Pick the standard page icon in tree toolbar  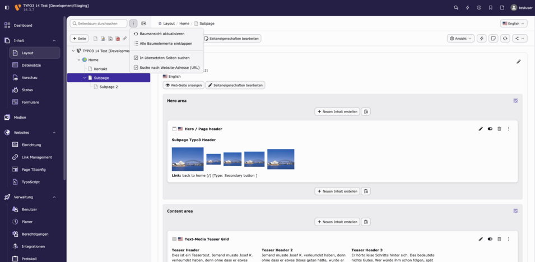click(96, 39)
